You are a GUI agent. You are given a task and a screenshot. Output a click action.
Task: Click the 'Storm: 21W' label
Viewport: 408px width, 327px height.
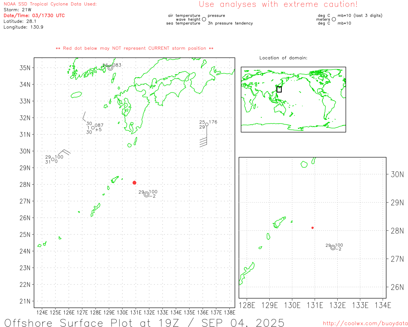[18, 10]
